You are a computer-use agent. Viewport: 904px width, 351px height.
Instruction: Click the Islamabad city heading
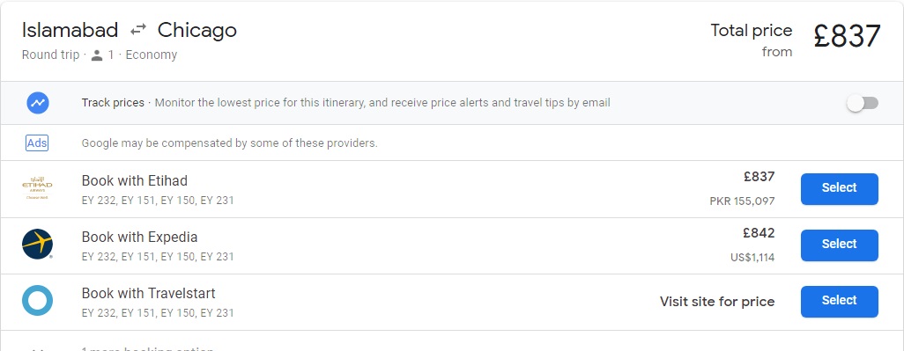pos(70,30)
